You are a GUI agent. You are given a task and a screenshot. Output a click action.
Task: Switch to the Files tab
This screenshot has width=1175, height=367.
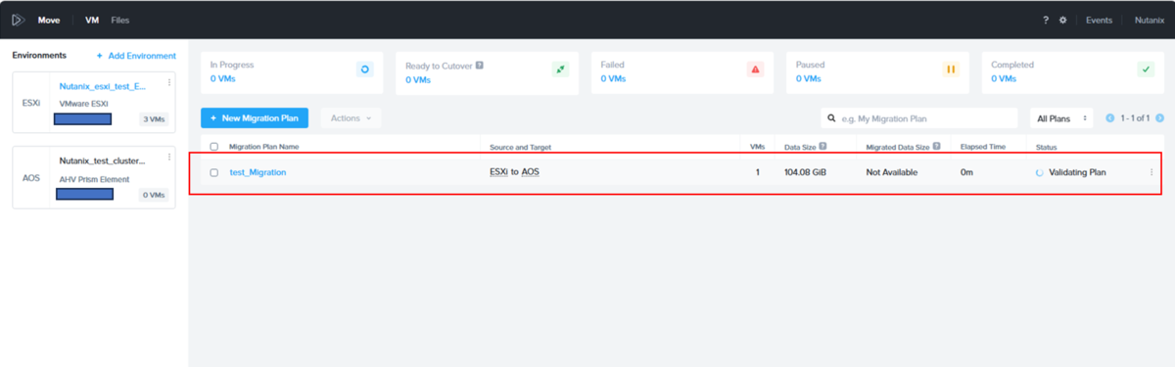[119, 20]
